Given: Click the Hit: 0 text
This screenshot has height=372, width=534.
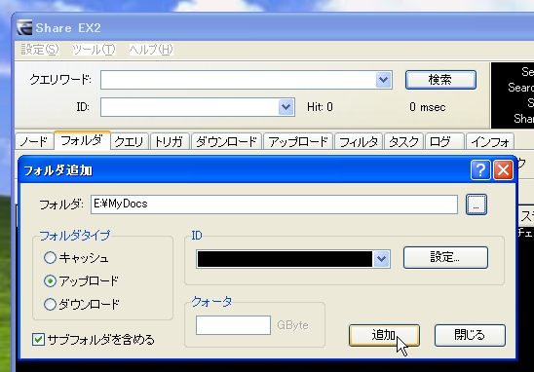Looking at the screenshot, I should (320, 107).
